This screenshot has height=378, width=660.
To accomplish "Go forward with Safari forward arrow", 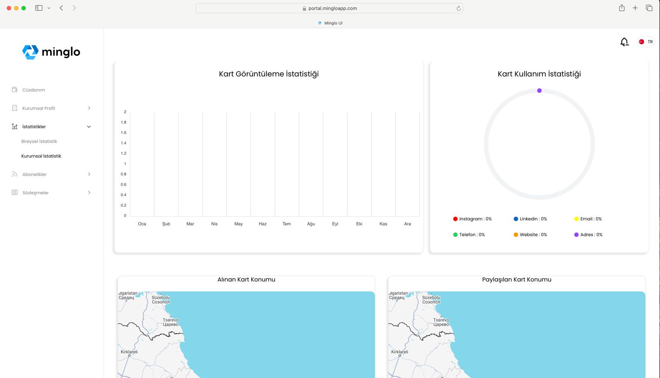I will click(74, 8).
